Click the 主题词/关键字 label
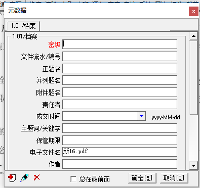Screen dimensions: 200x188 41,128
